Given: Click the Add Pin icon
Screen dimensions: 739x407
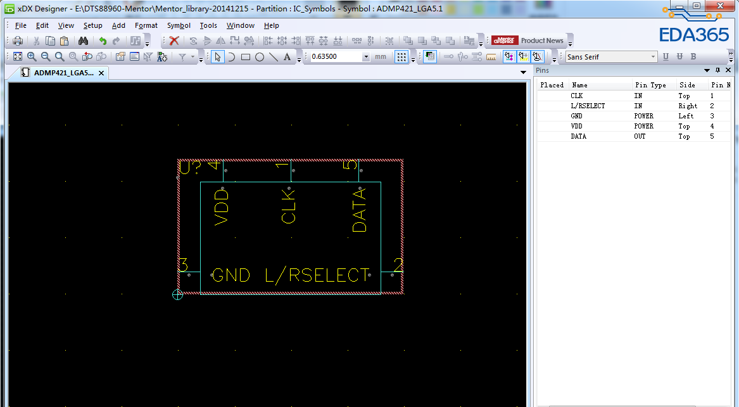Looking at the screenshot, I should pos(449,57).
